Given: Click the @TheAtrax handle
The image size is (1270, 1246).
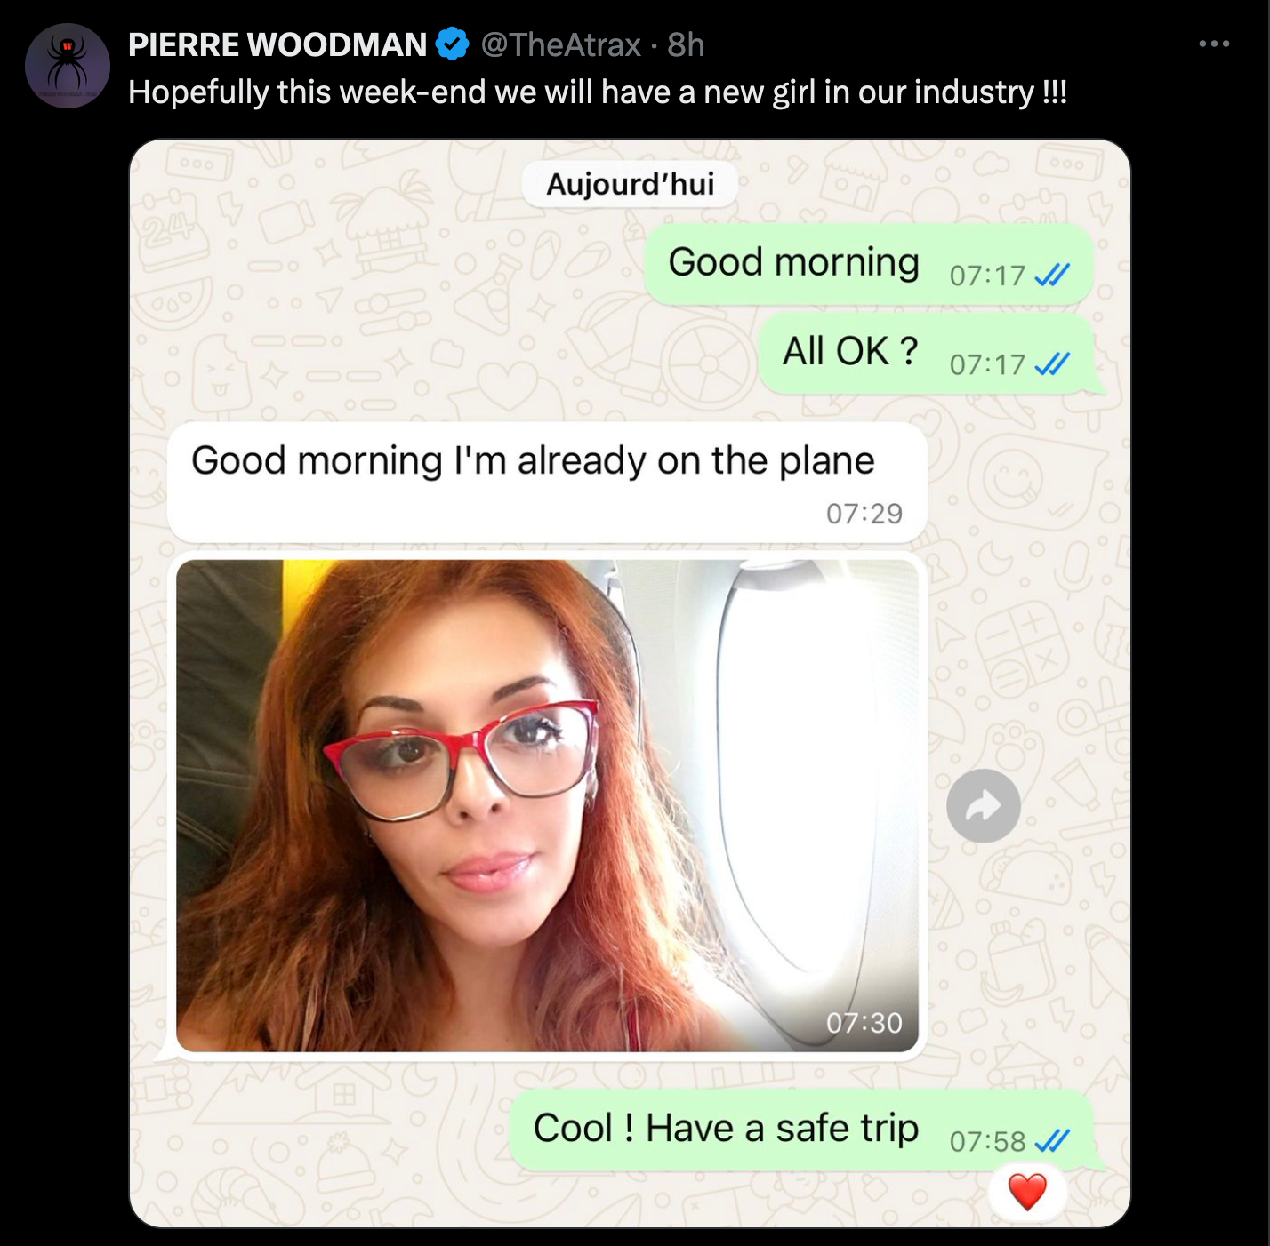Looking at the screenshot, I should pyautogui.click(x=561, y=44).
